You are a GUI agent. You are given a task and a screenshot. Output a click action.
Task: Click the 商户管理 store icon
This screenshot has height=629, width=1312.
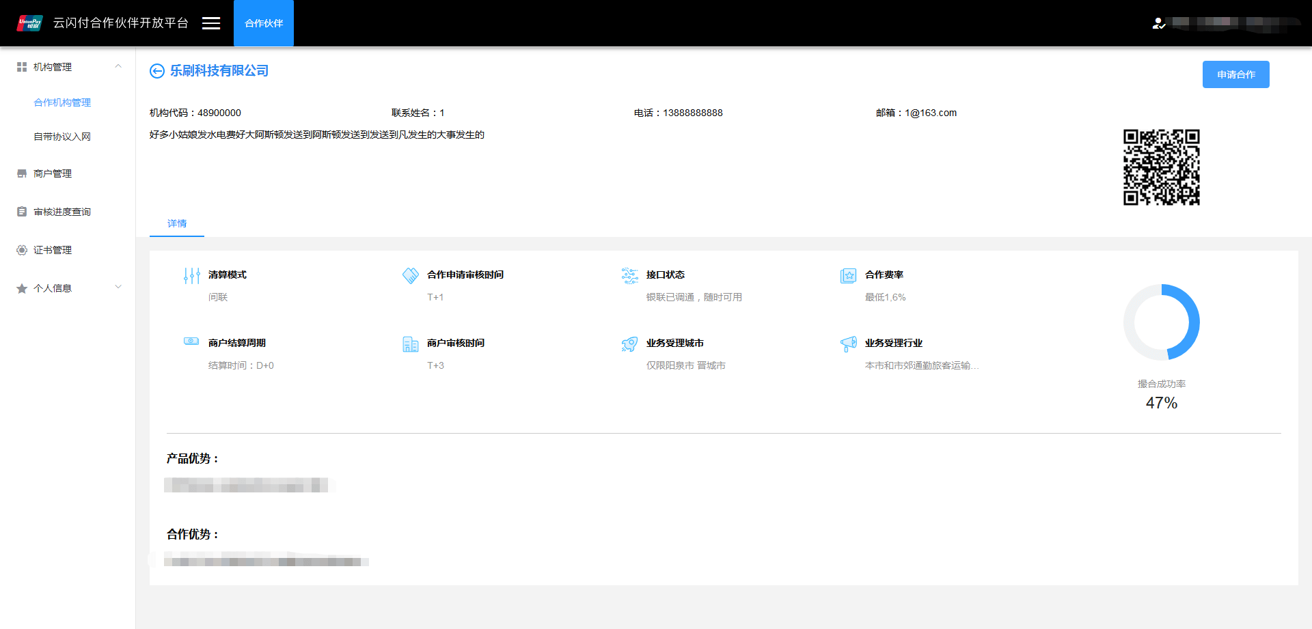(x=22, y=173)
